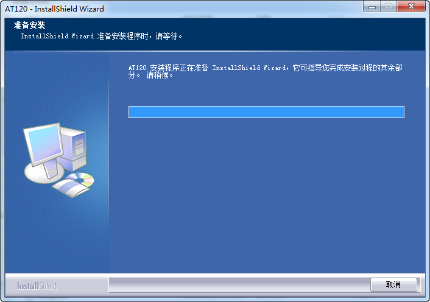This screenshot has width=430, height=302.
Task: Click the disabled maximize button
Action: (x=389, y=6)
